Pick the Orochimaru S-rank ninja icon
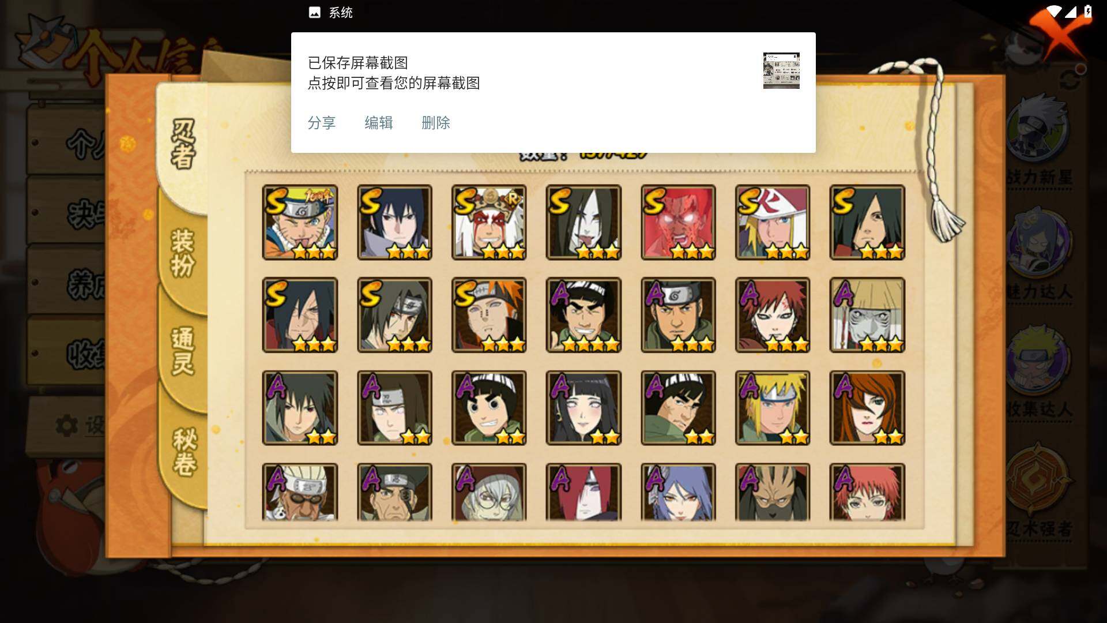Image resolution: width=1107 pixels, height=623 pixels. [x=583, y=223]
